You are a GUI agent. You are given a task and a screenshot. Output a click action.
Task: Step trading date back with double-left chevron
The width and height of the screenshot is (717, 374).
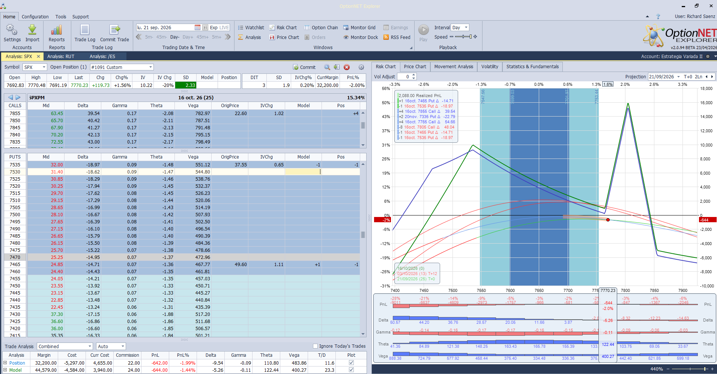click(139, 37)
